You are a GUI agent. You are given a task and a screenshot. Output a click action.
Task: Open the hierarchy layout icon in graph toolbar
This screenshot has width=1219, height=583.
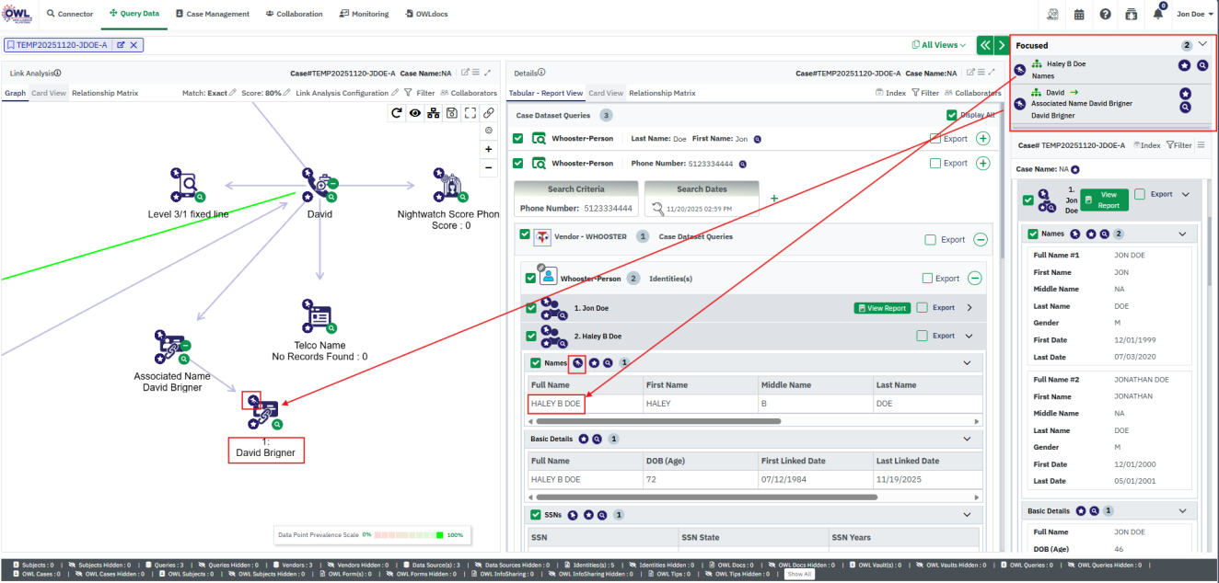pyautogui.click(x=433, y=113)
